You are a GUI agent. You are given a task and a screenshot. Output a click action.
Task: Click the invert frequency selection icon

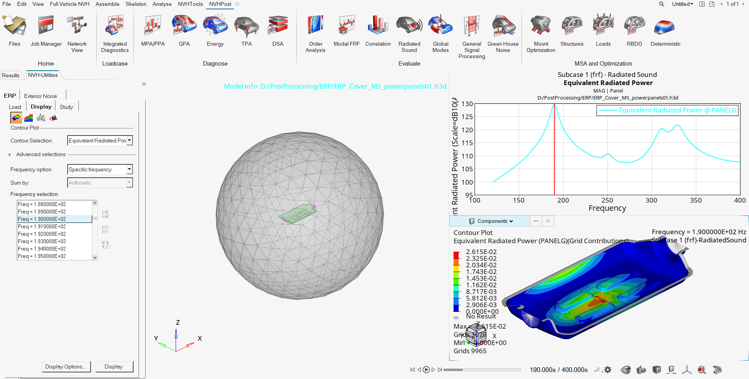click(105, 245)
